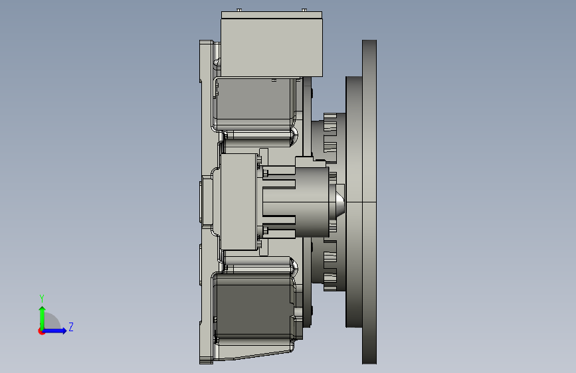Click the red origin dot of the triad
Viewport: 576px width, 373px height.
click(41, 331)
